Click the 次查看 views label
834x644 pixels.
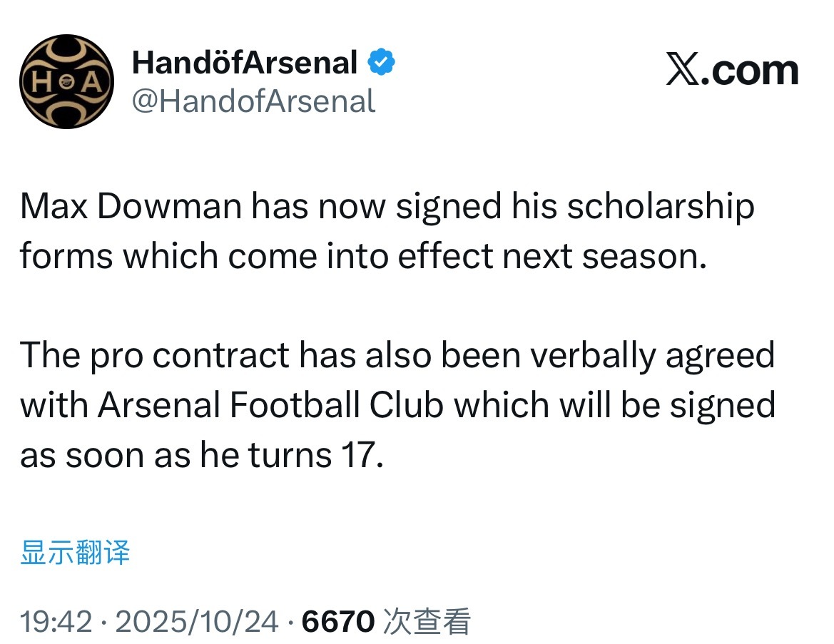427,622
